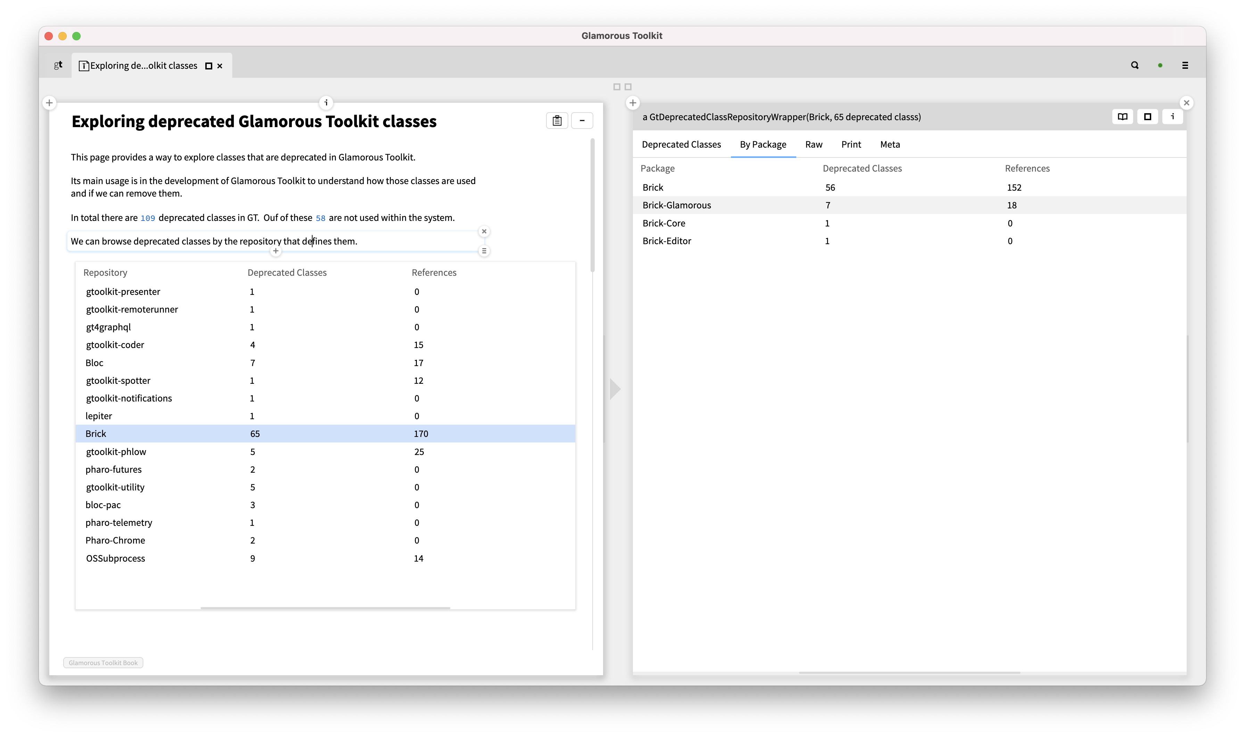Screen dimensions: 1245x737
Task: Add snippet below with plus button
Action: pyautogui.click(x=275, y=251)
